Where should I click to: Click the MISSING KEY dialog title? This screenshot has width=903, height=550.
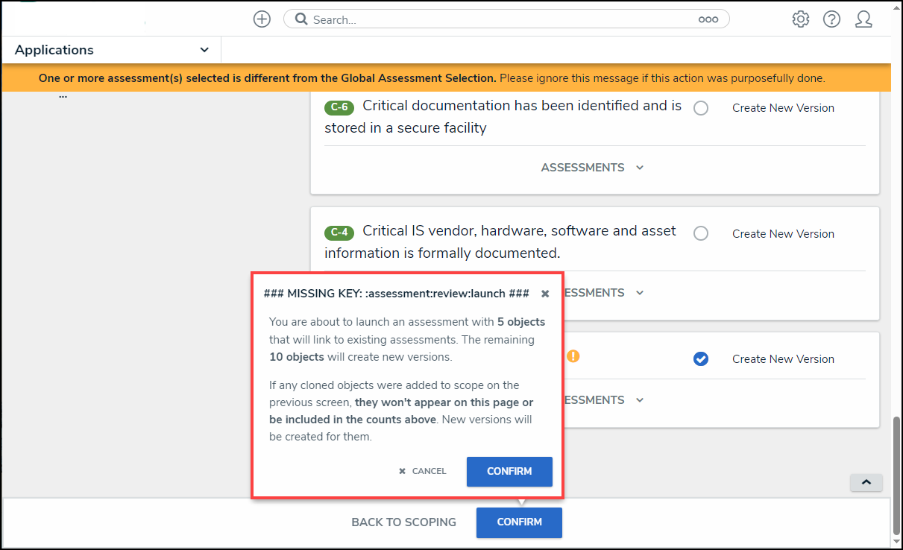(397, 294)
